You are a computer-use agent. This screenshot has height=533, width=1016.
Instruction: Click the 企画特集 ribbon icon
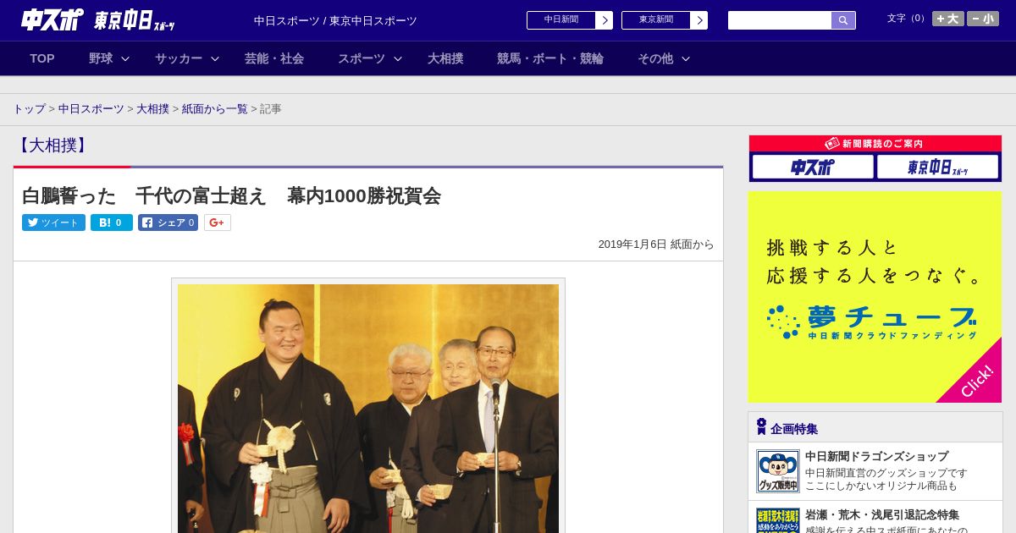(761, 427)
